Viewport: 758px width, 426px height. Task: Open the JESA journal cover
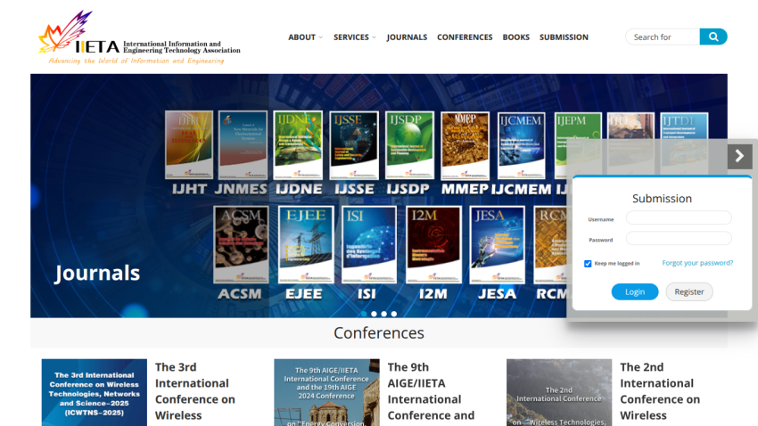pyautogui.click(x=497, y=244)
